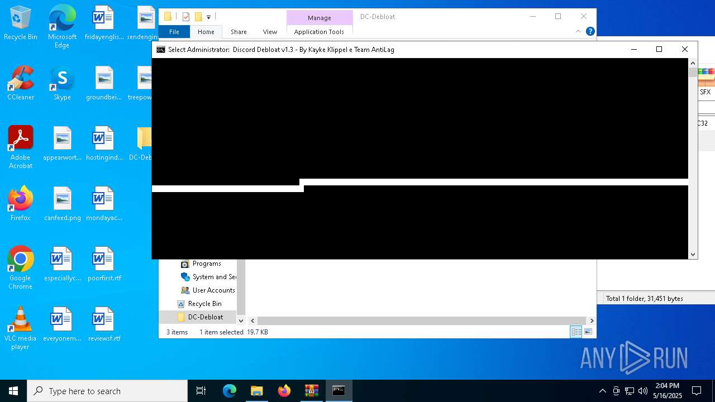Open reviewsf.rtf on desktop
The width and height of the screenshot is (715, 402).
(104, 324)
